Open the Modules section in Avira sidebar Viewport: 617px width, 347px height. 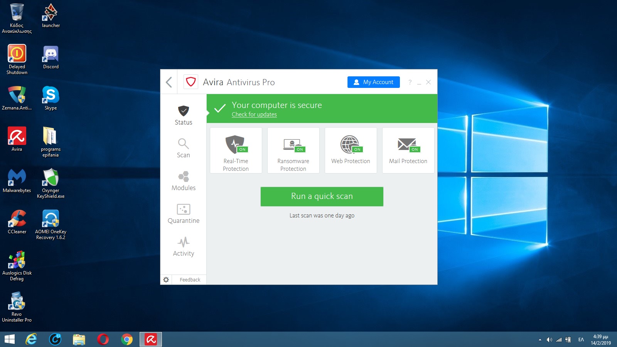184,181
